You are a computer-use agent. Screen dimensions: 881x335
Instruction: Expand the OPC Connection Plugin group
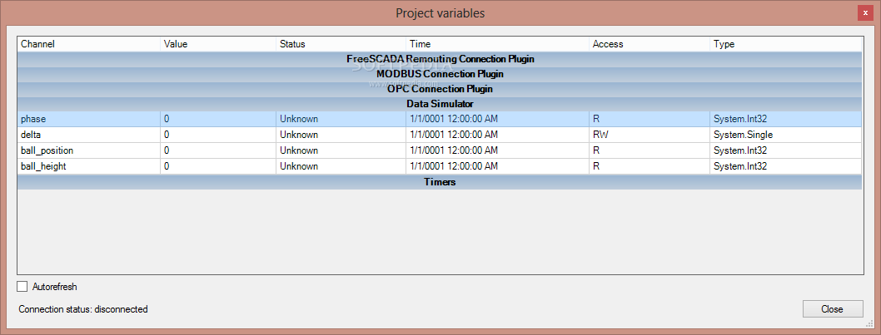point(440,89)
